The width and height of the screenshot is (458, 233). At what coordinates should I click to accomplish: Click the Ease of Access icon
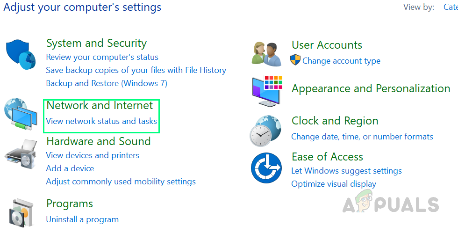click(266, 167)
